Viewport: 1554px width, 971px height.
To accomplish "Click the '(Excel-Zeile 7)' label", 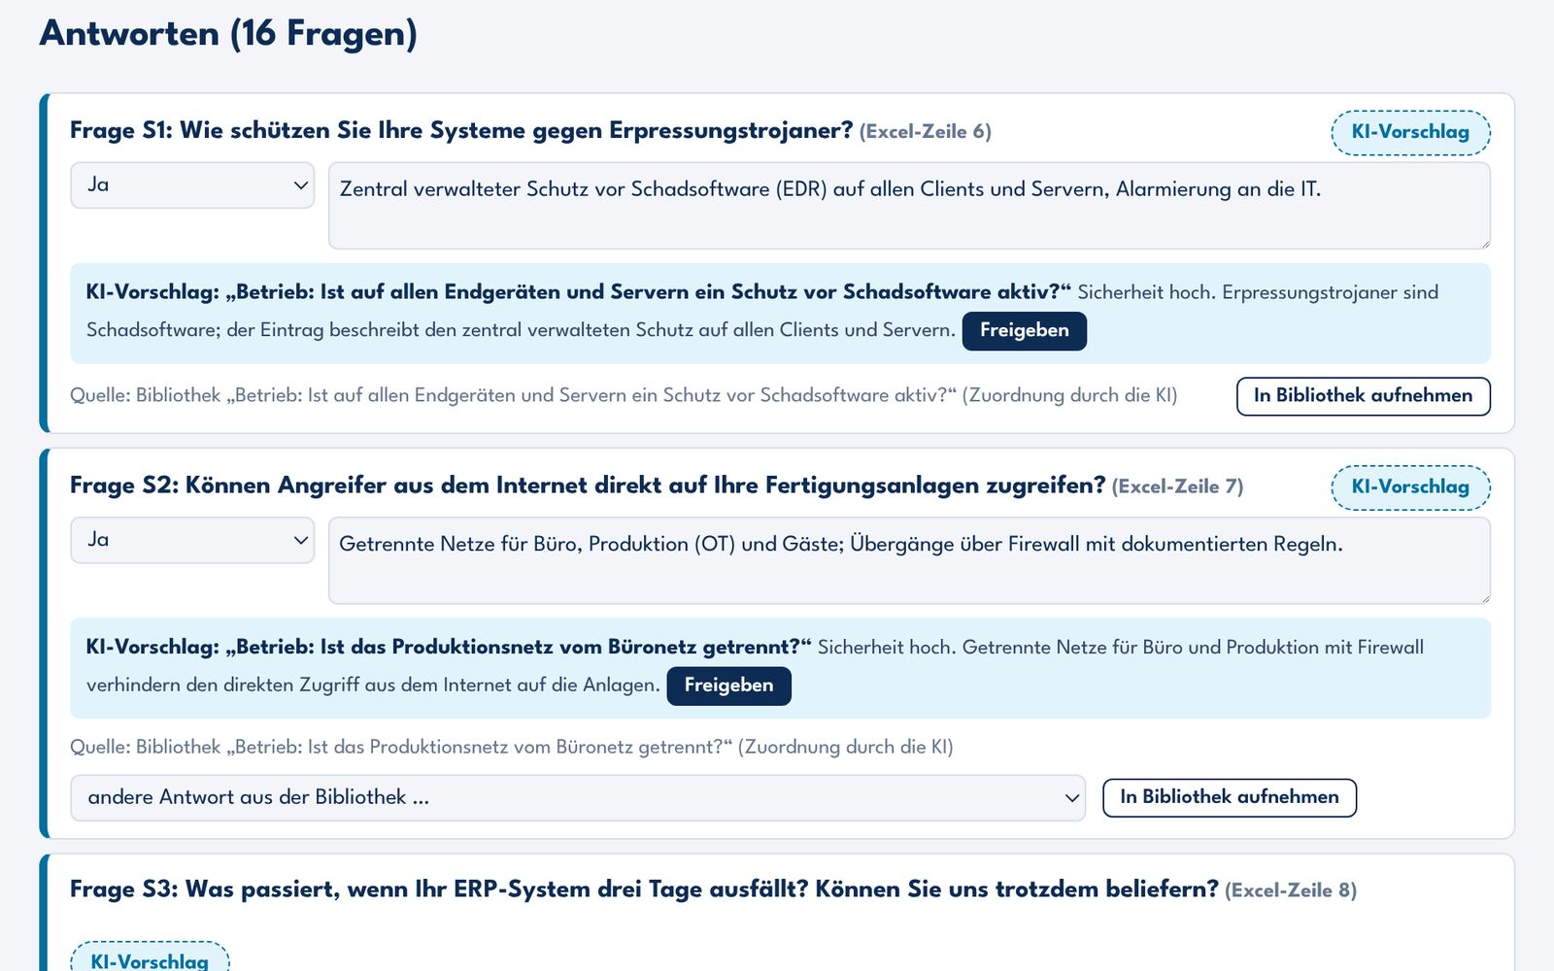I will 1177,486.
